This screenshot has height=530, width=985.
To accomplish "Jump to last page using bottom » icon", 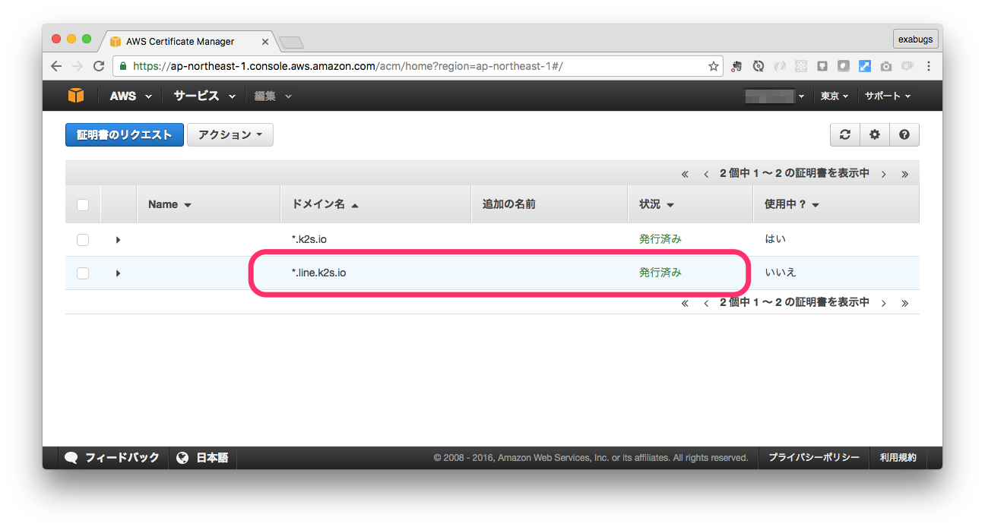I will pyautogui.click(x=904, y=303).
